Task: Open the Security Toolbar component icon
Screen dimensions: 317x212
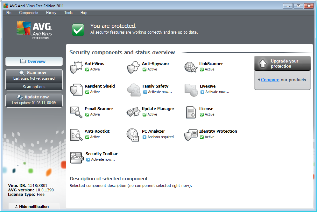Action: click(x=76, y=157)
